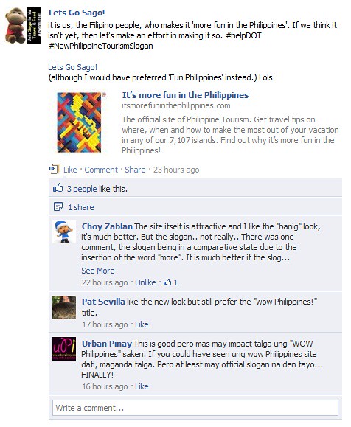Click the post's Comment action link
The height and width of the screenshot is (427, 351).
click(101, 170)
